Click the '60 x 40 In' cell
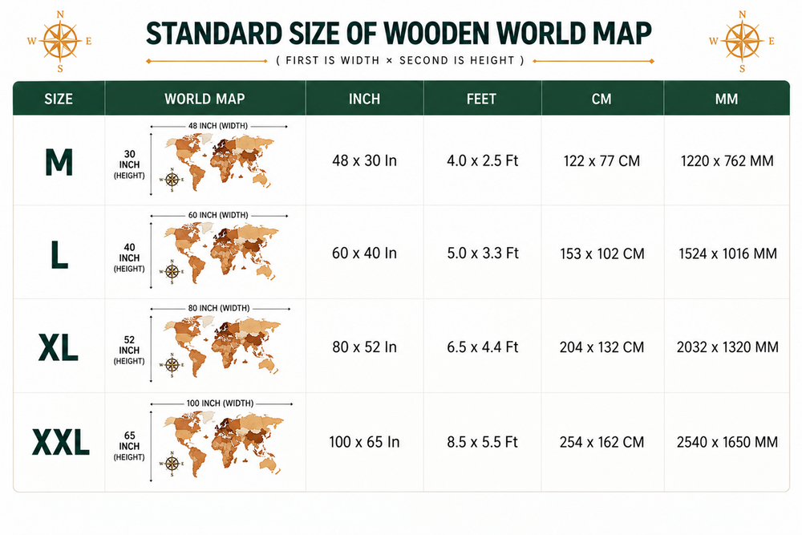This screenshot has height=535, width=802. point(364,253)
